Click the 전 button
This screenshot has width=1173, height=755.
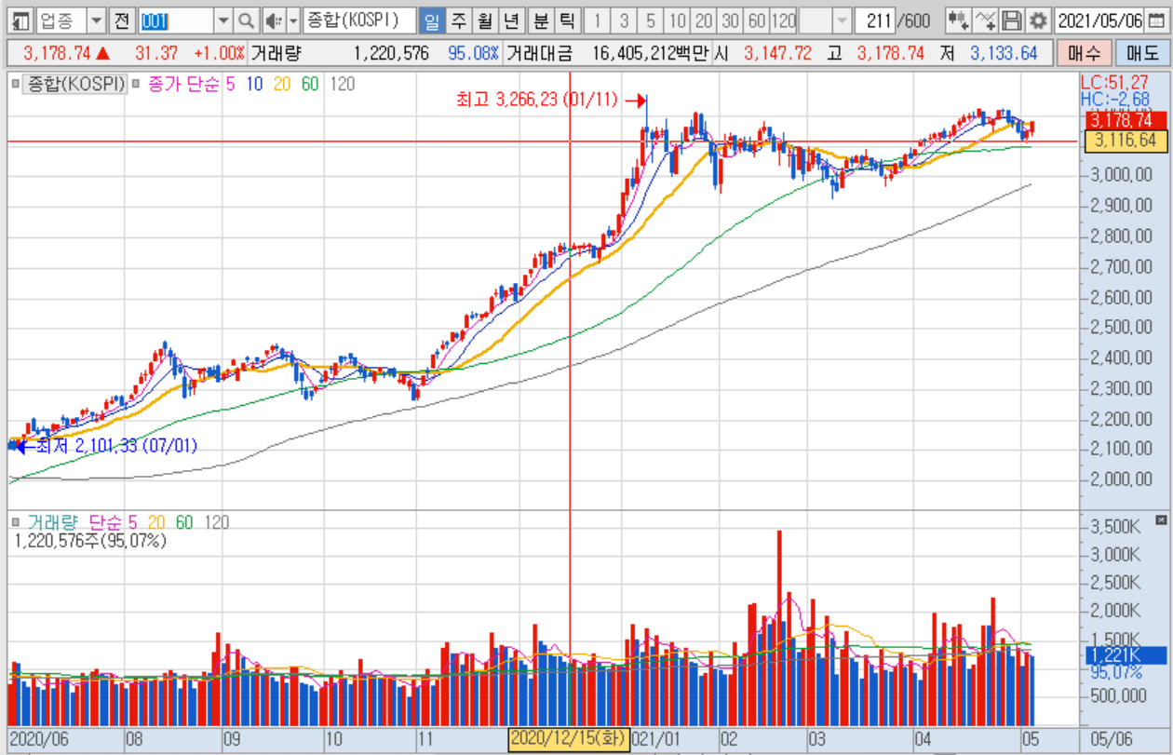[x=123, y=20]
